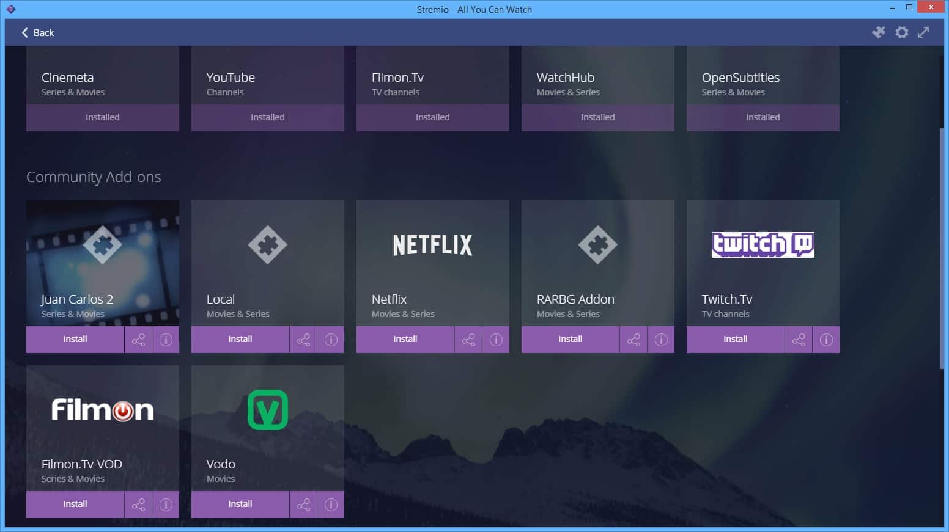Share the Netflix add-on
The width and height of the screenshot is (949, 532).
click(468, 340)
